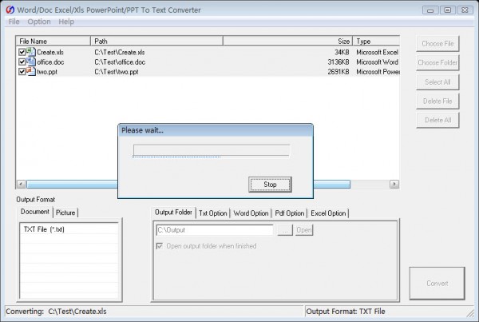
Task: Click the path C:\Test\two.ppt
Action: (x=117, y=72)
